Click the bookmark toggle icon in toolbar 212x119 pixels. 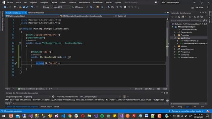[x=125, y=7]
